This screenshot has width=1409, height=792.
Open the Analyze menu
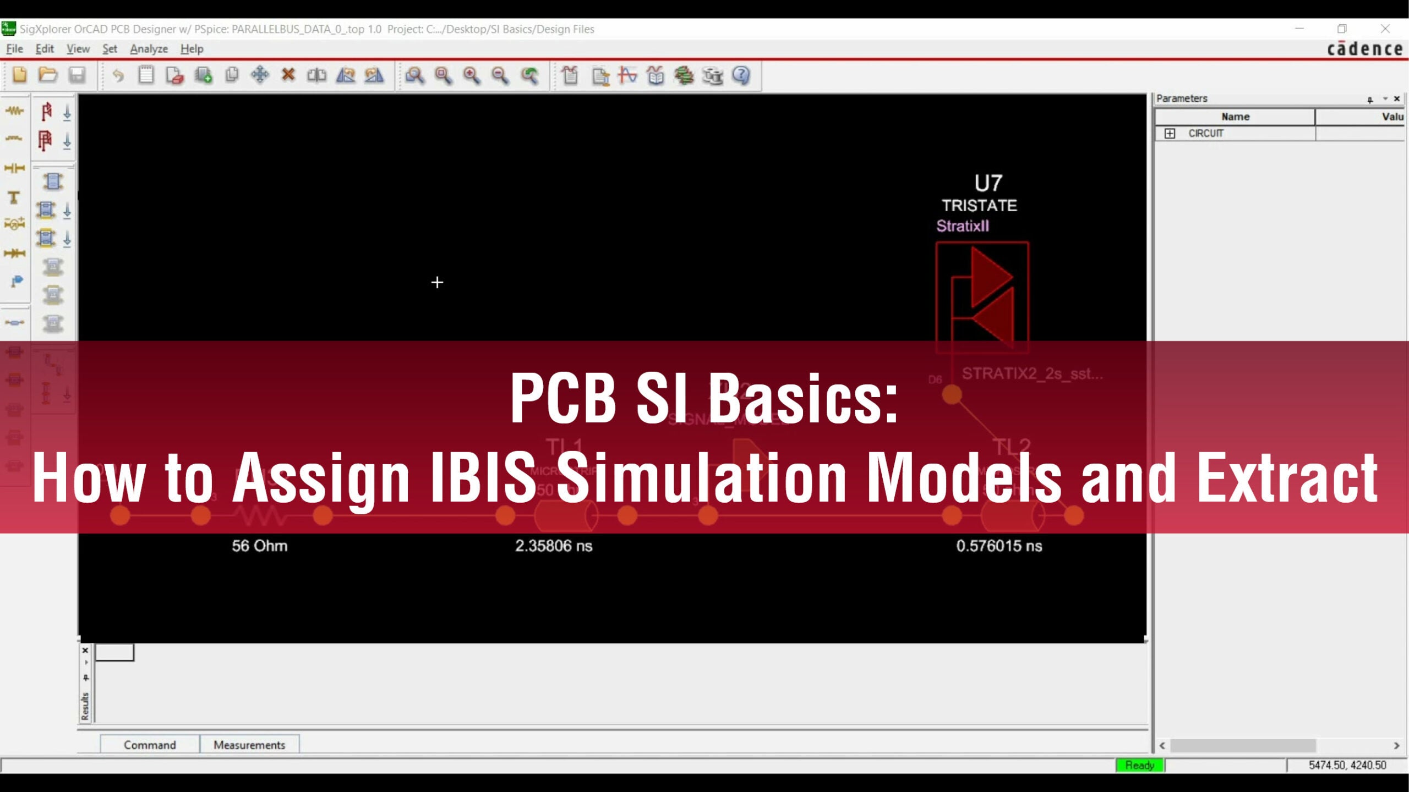149,48
